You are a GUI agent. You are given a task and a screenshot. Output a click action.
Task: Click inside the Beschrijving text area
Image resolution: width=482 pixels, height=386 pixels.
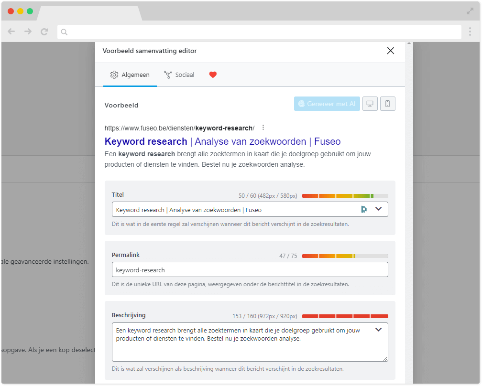click(x=250, y=342)
